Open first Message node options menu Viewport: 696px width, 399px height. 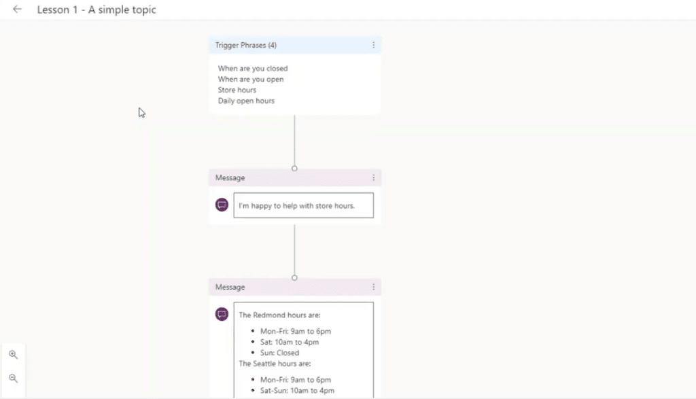tap(373, 177)
